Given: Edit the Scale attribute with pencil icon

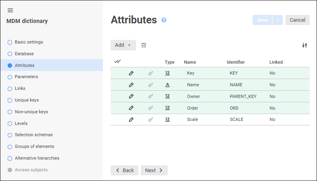Looking at the screenshot, I should 131,120.
